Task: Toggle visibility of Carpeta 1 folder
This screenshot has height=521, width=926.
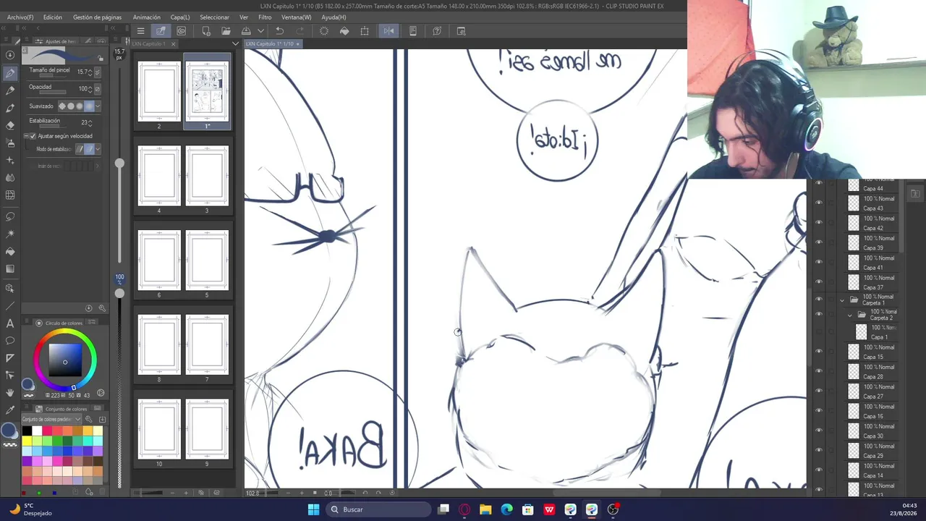Action: click(x=818, y=299)
